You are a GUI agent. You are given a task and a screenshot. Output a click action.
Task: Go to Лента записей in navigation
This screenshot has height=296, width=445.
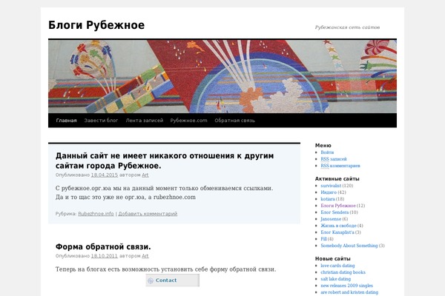145,121
